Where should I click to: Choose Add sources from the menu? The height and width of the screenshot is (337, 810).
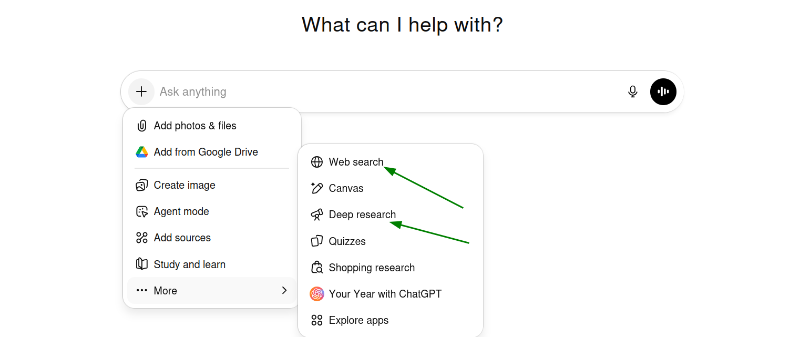click(182, 238)
